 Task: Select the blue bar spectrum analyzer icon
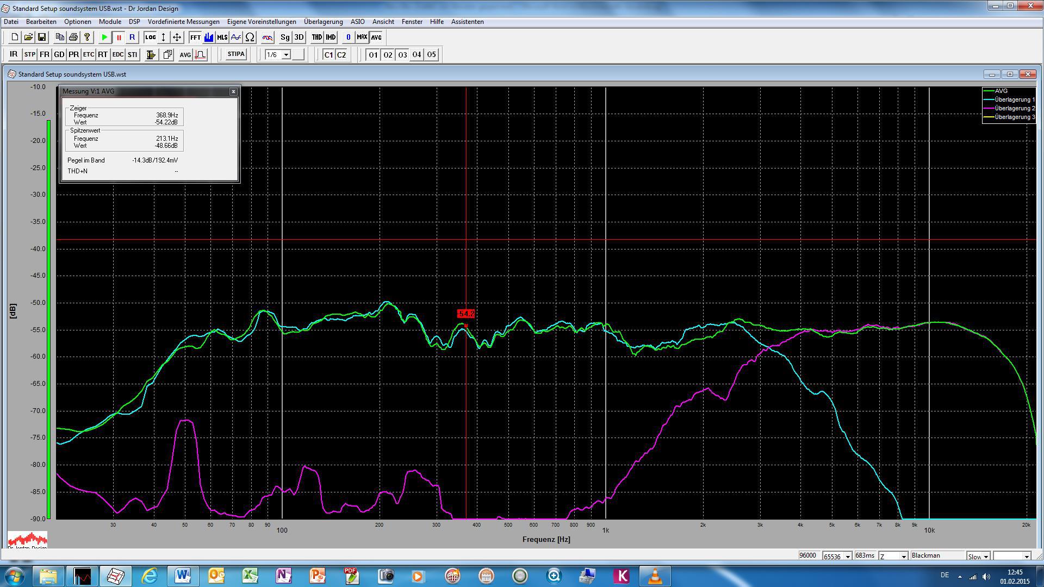point(209,38)
